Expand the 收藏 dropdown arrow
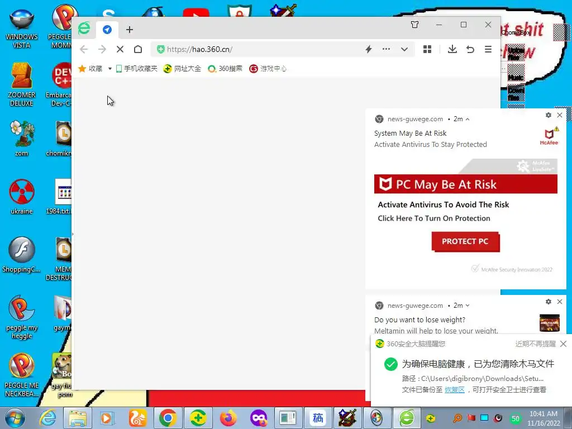572x429 pixels. point(110,69)
